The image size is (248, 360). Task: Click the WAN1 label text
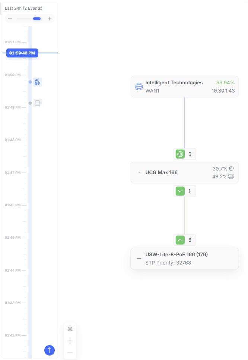pyautogui.click(x=152, y=91)
